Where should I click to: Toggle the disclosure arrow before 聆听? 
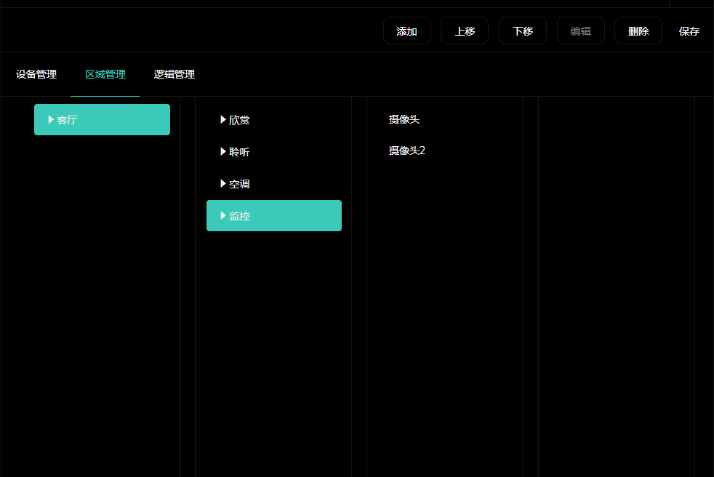point(223,152)
